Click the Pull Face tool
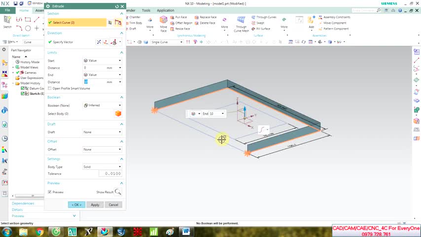The width and height of the screenshot is (421, 237). pyautogui.click(x=178, y=17)
